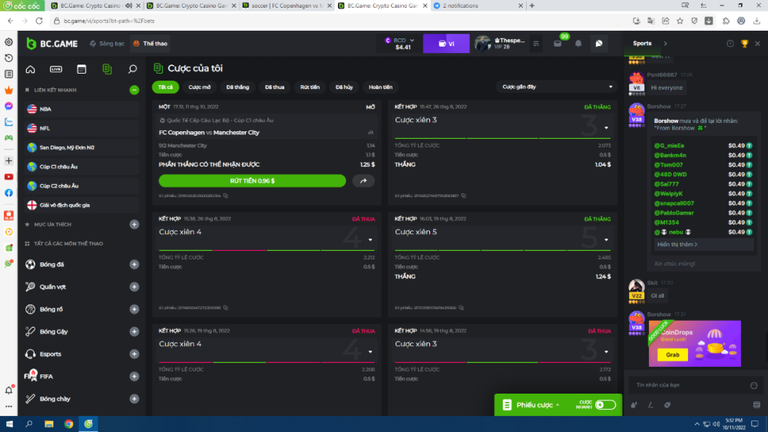The height and width of the screenshot is (432, 768).
Task: Click the chat message input field
Action: click(684, 385)
